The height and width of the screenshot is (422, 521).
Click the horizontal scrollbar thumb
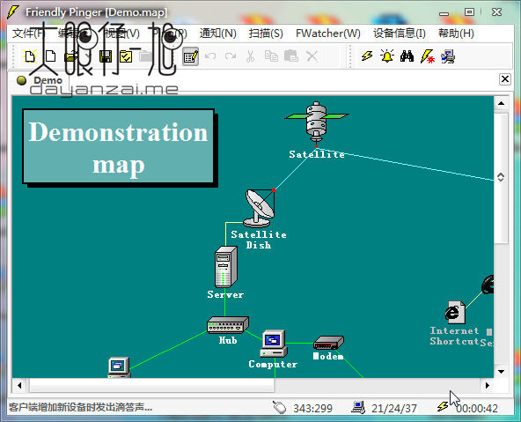[x=152, y=385]
